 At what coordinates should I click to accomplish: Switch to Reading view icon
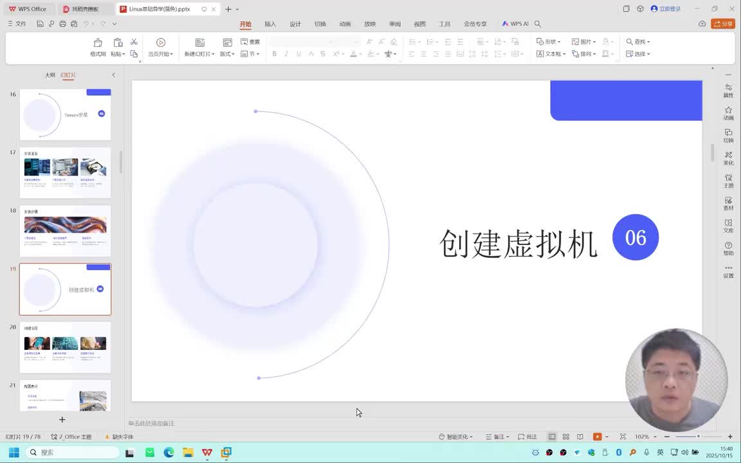(x=580, y=437)
